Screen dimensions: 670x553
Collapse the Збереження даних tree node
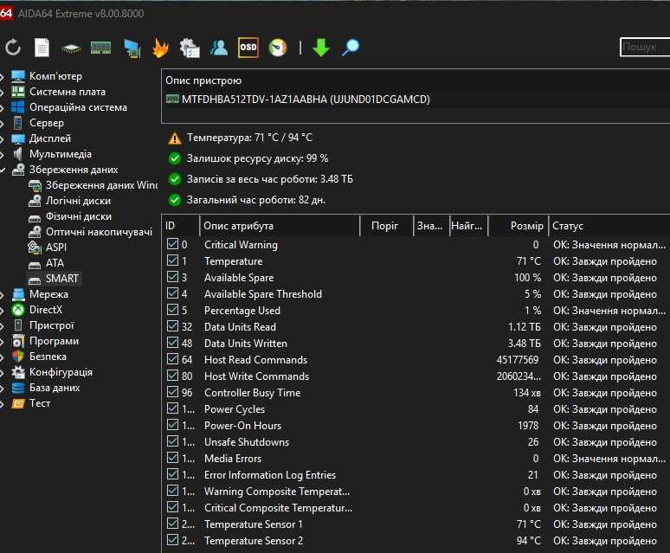point(3,170)
